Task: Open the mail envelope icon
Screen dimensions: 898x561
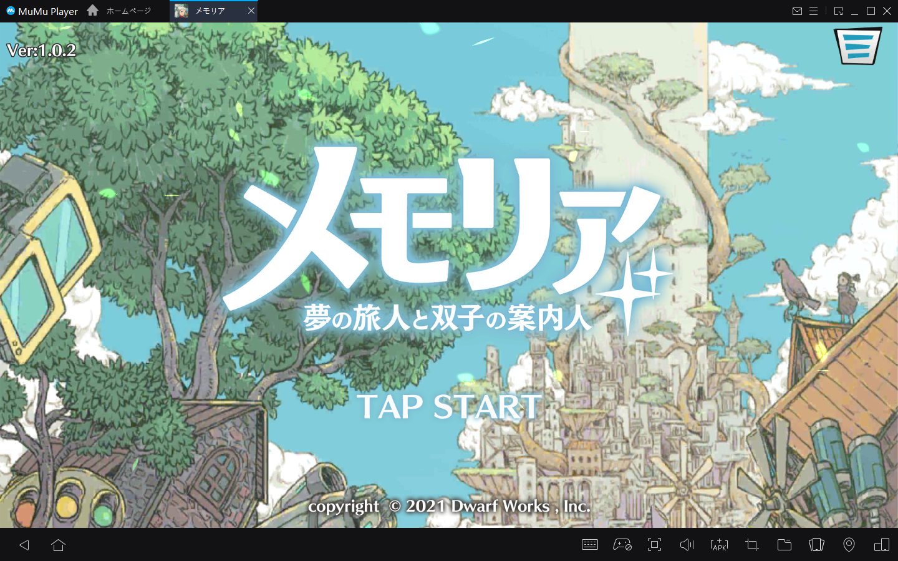Action: [797, 11]
